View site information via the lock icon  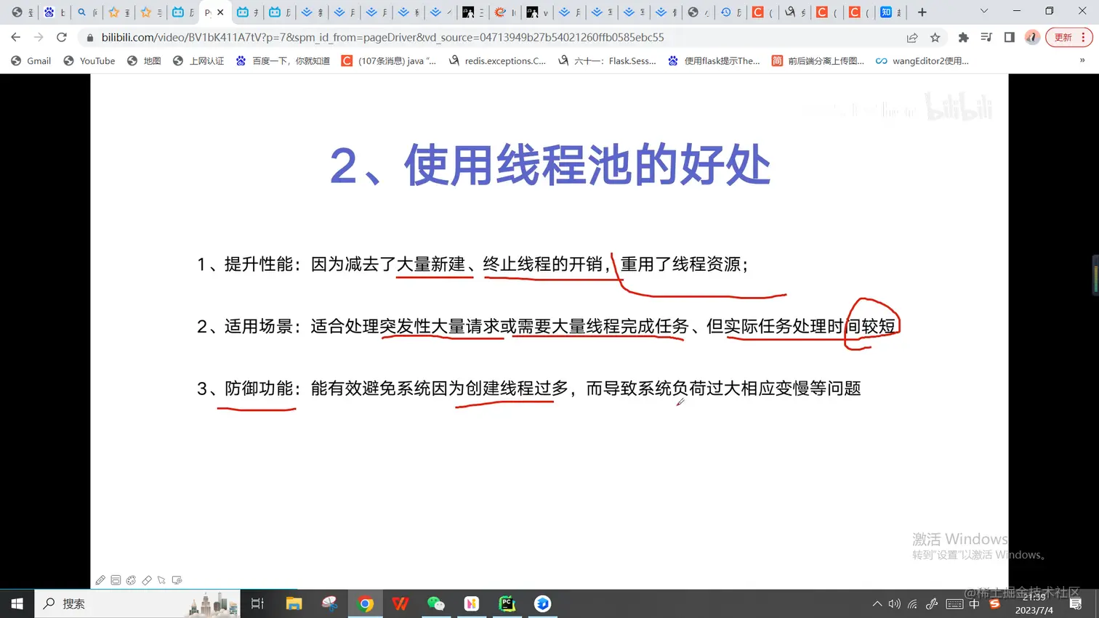(90, 38)
